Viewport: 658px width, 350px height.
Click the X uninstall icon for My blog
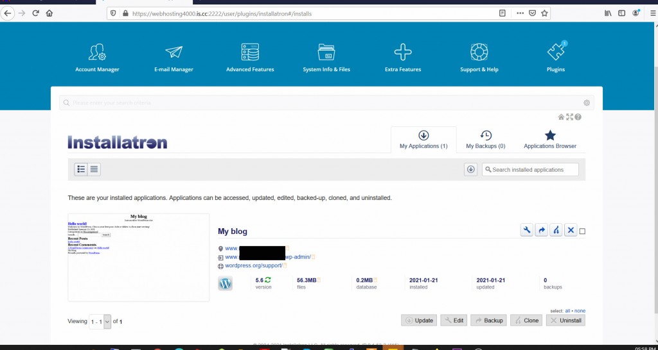coord(571,230)
